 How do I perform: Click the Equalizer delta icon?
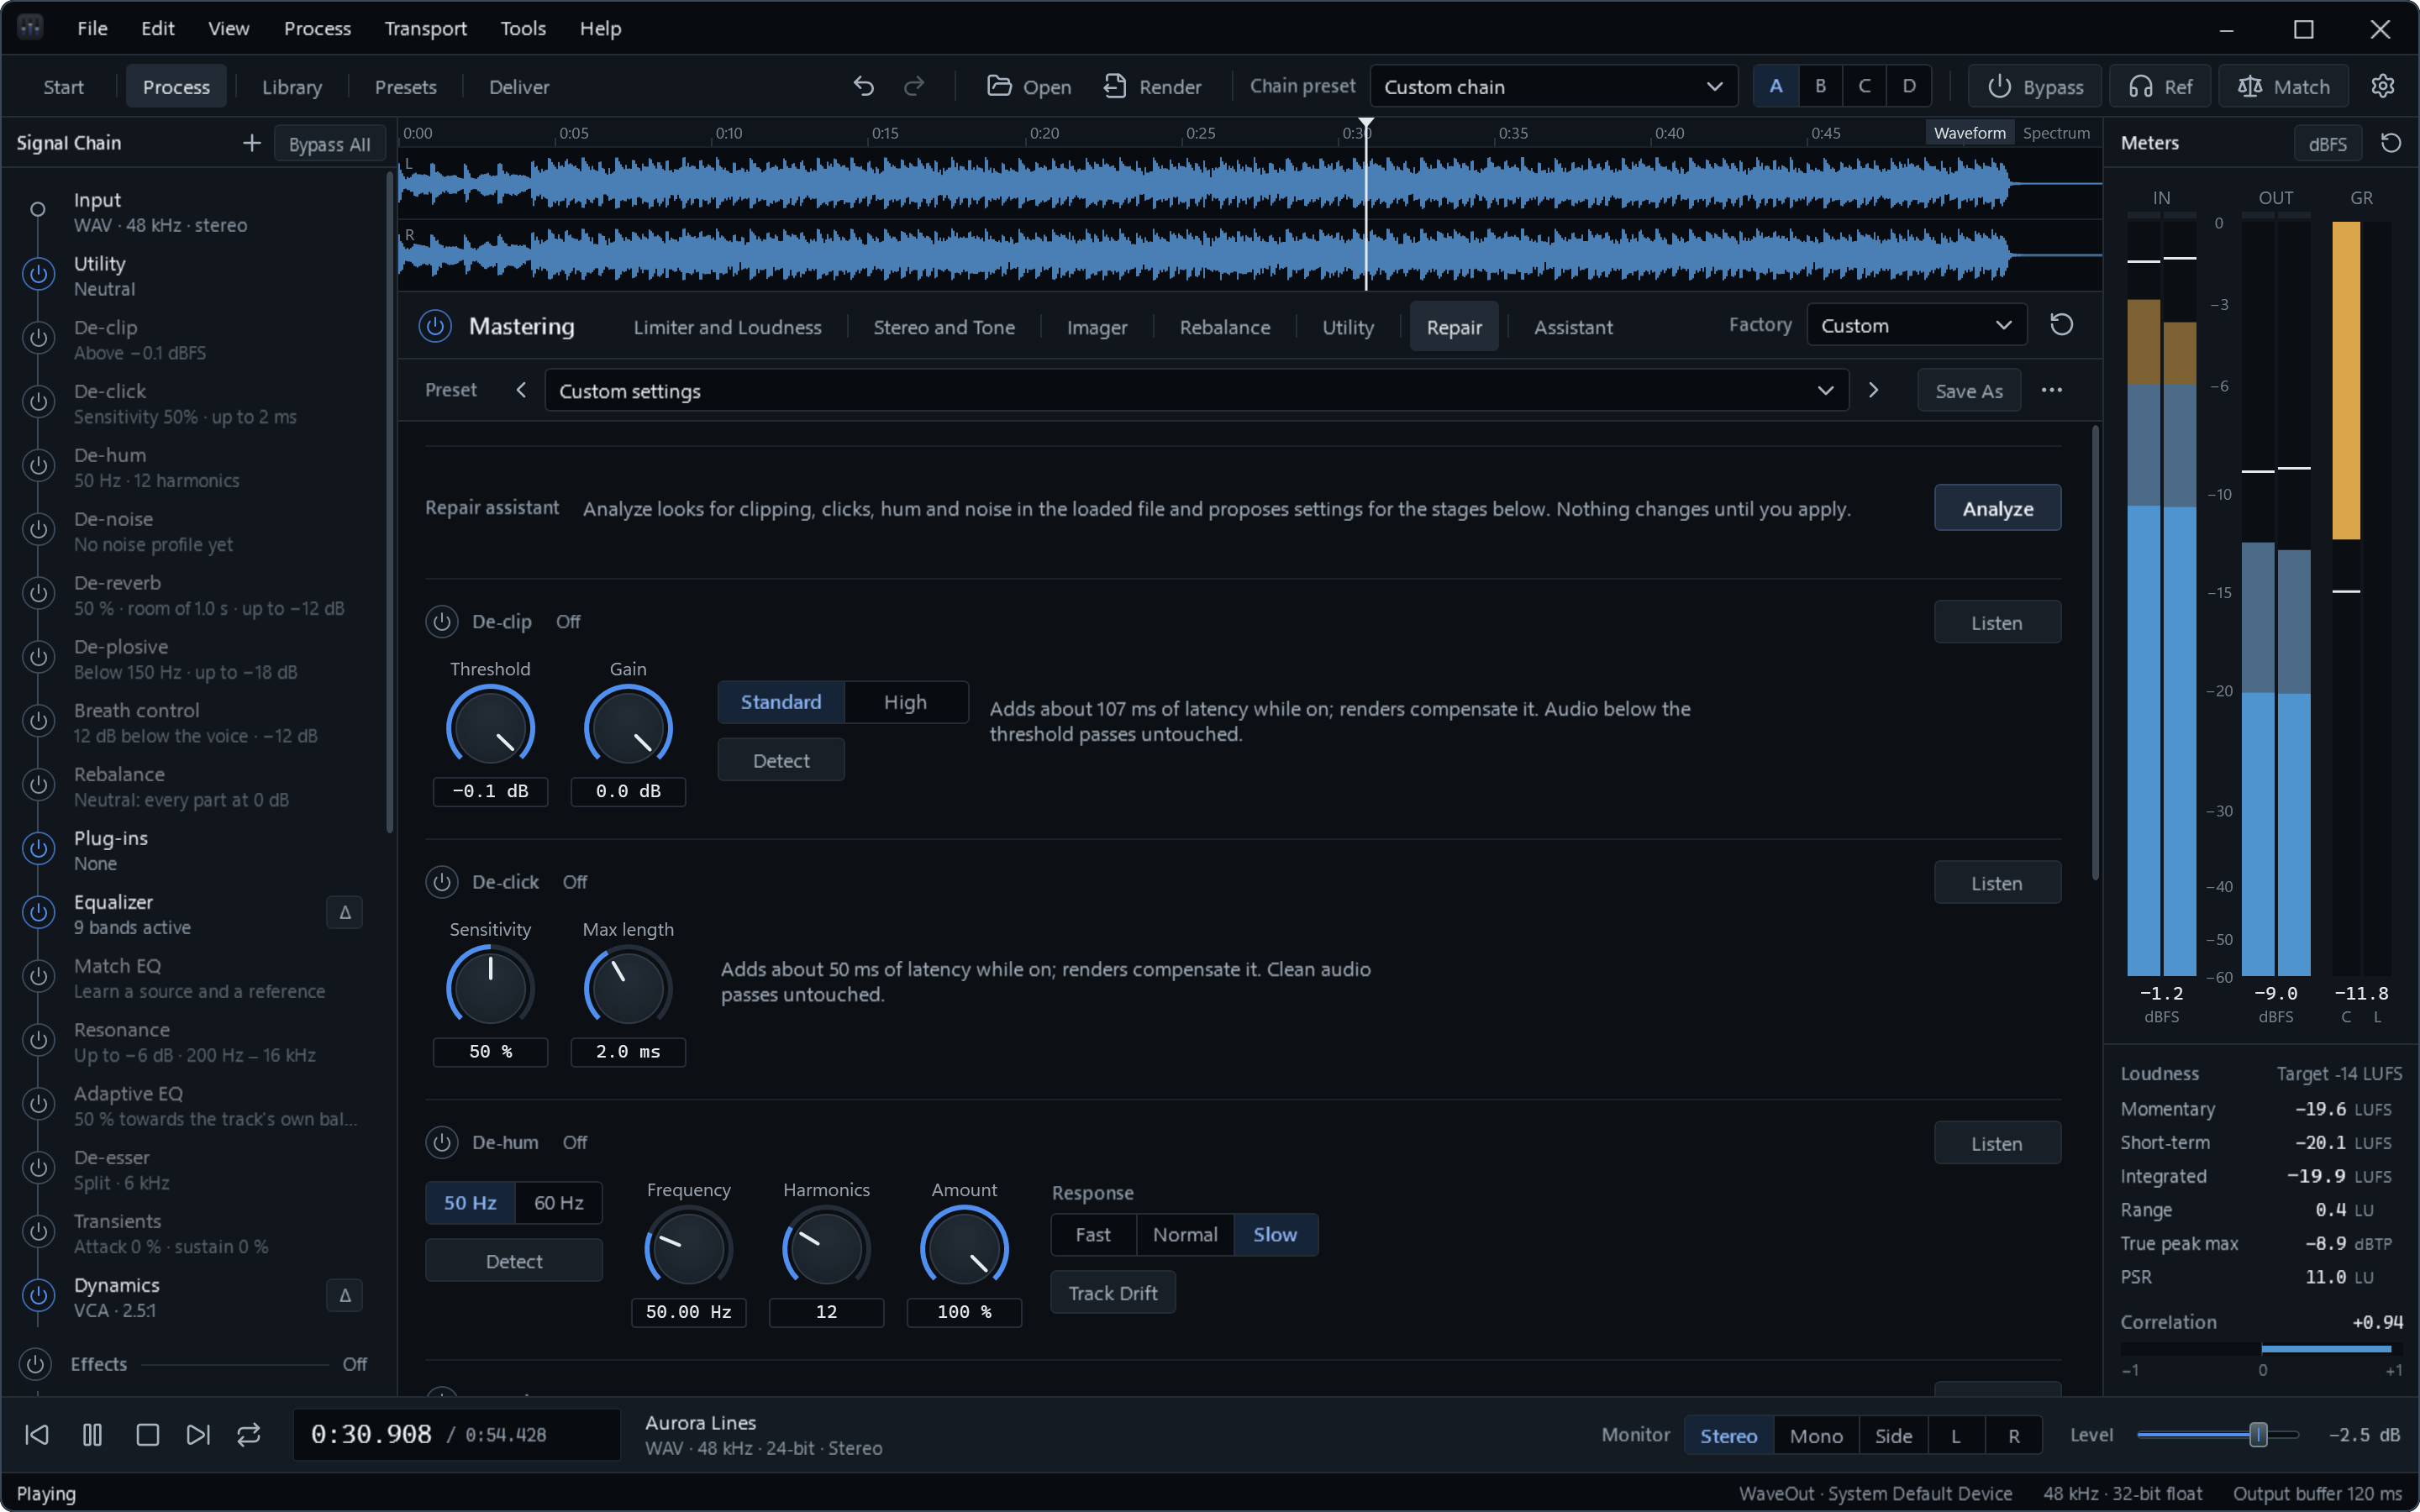(x=345, y=912)
